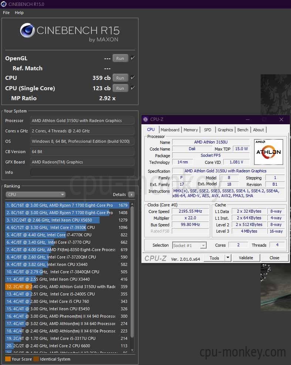Click the Bus Speed value 99.80 MHz
Image resolution: width=291 pixels, height=365 pixels.
pos(190,224)
